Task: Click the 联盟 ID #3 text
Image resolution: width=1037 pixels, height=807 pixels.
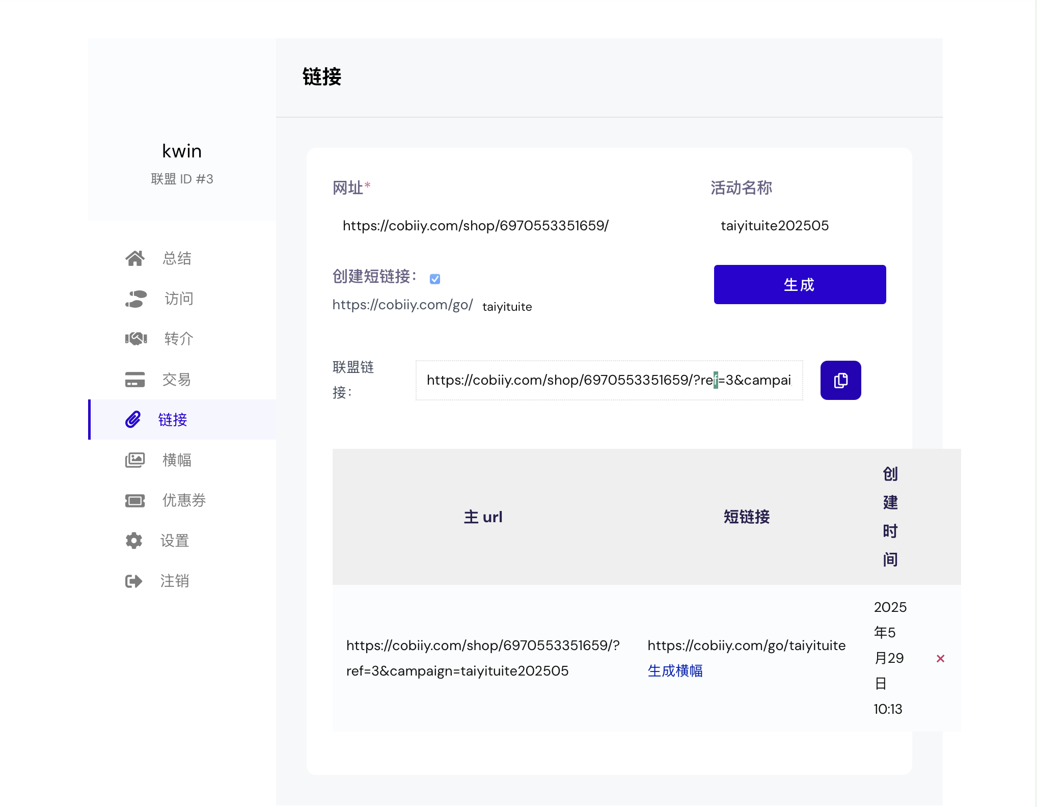Action: (x=182, y=179)
